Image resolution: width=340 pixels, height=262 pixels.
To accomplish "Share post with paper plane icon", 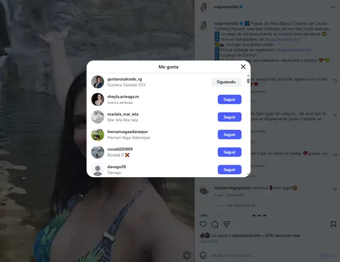I will pyautogui.click(x=226, y=224).
